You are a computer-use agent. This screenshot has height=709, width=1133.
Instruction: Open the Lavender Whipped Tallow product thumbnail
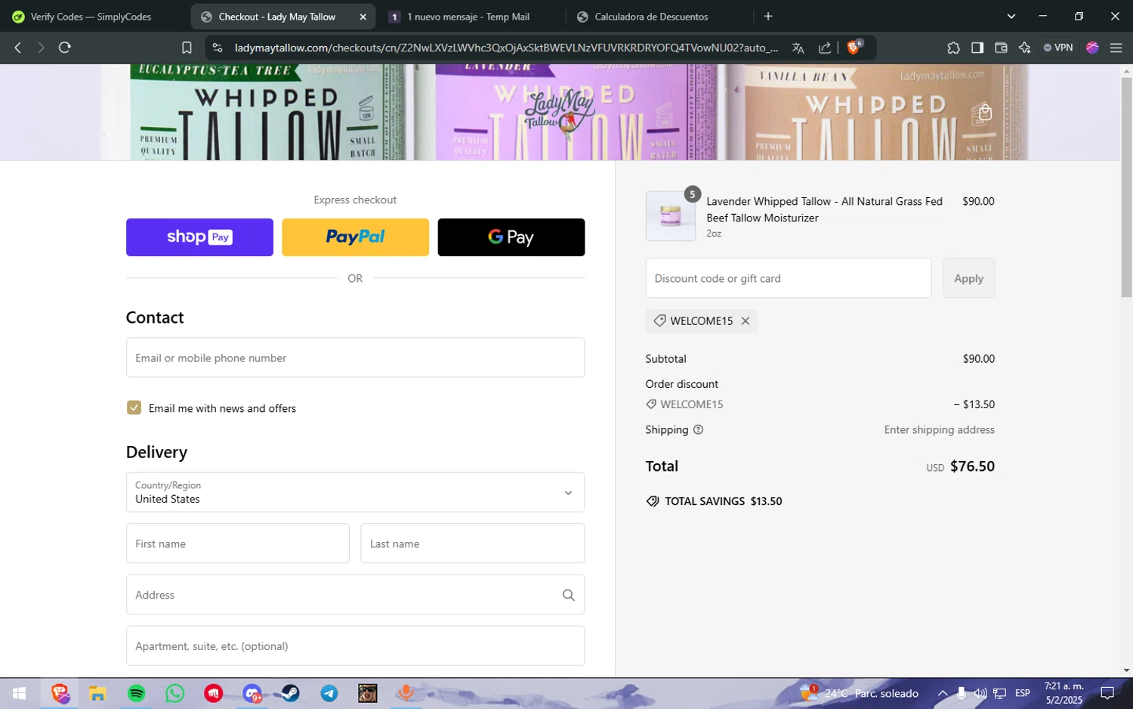click(670, 216)
